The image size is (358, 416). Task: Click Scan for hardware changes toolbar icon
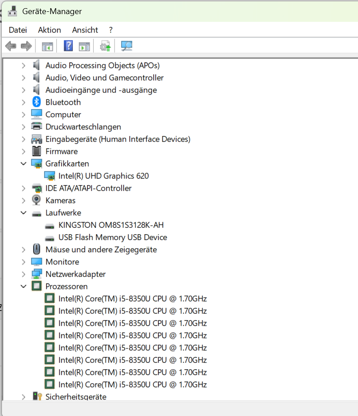[x=126, y=46]
